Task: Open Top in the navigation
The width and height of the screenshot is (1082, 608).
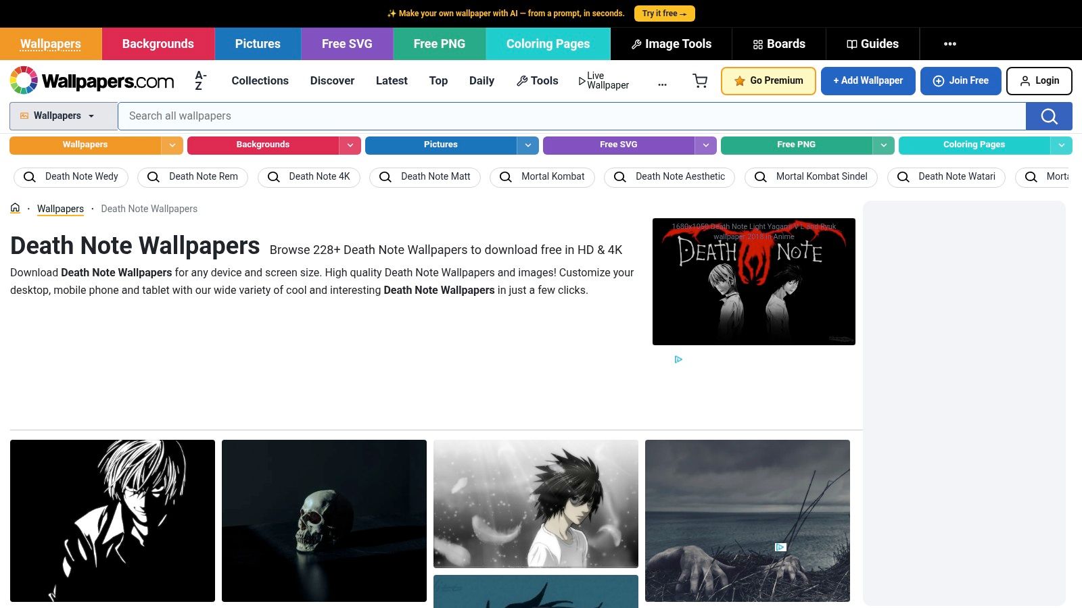Action: (438, 80)
